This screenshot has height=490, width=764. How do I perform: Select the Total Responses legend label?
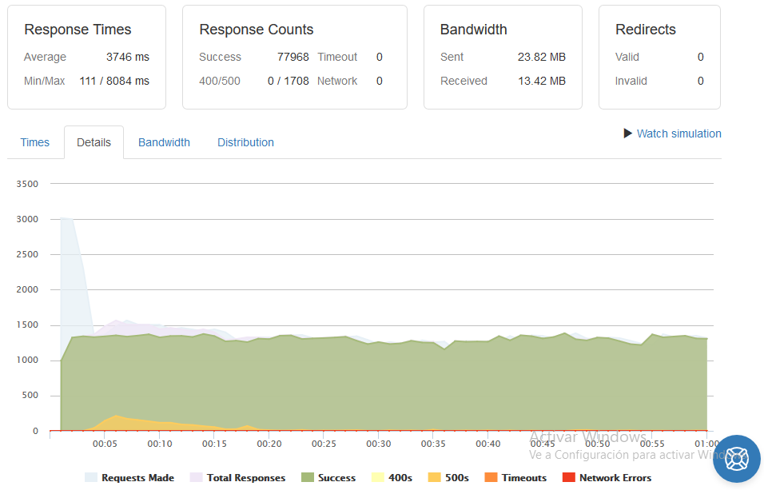(x=246, y=478)
